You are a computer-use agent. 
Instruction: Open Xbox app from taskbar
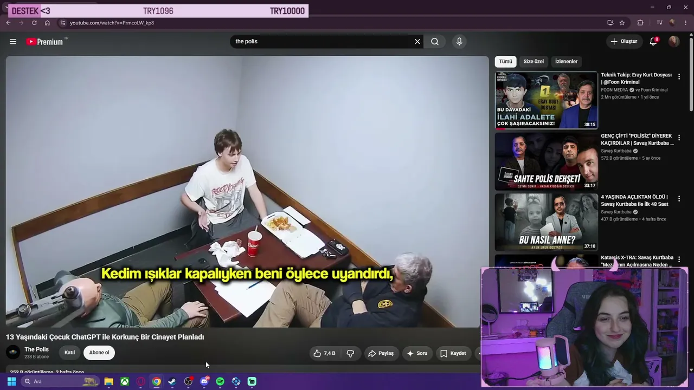pos(125,381)
